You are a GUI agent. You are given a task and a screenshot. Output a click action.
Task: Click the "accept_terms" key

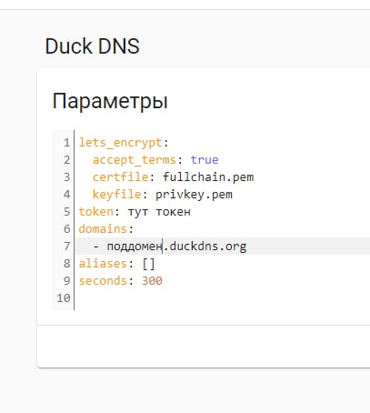pyautogui.click(x=135, y=160)
